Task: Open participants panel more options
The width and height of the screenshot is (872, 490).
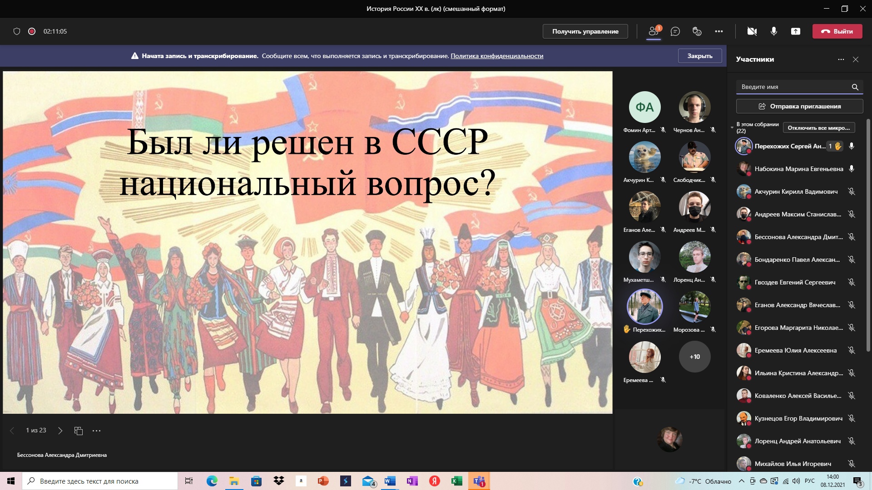Action: (841, 59)
